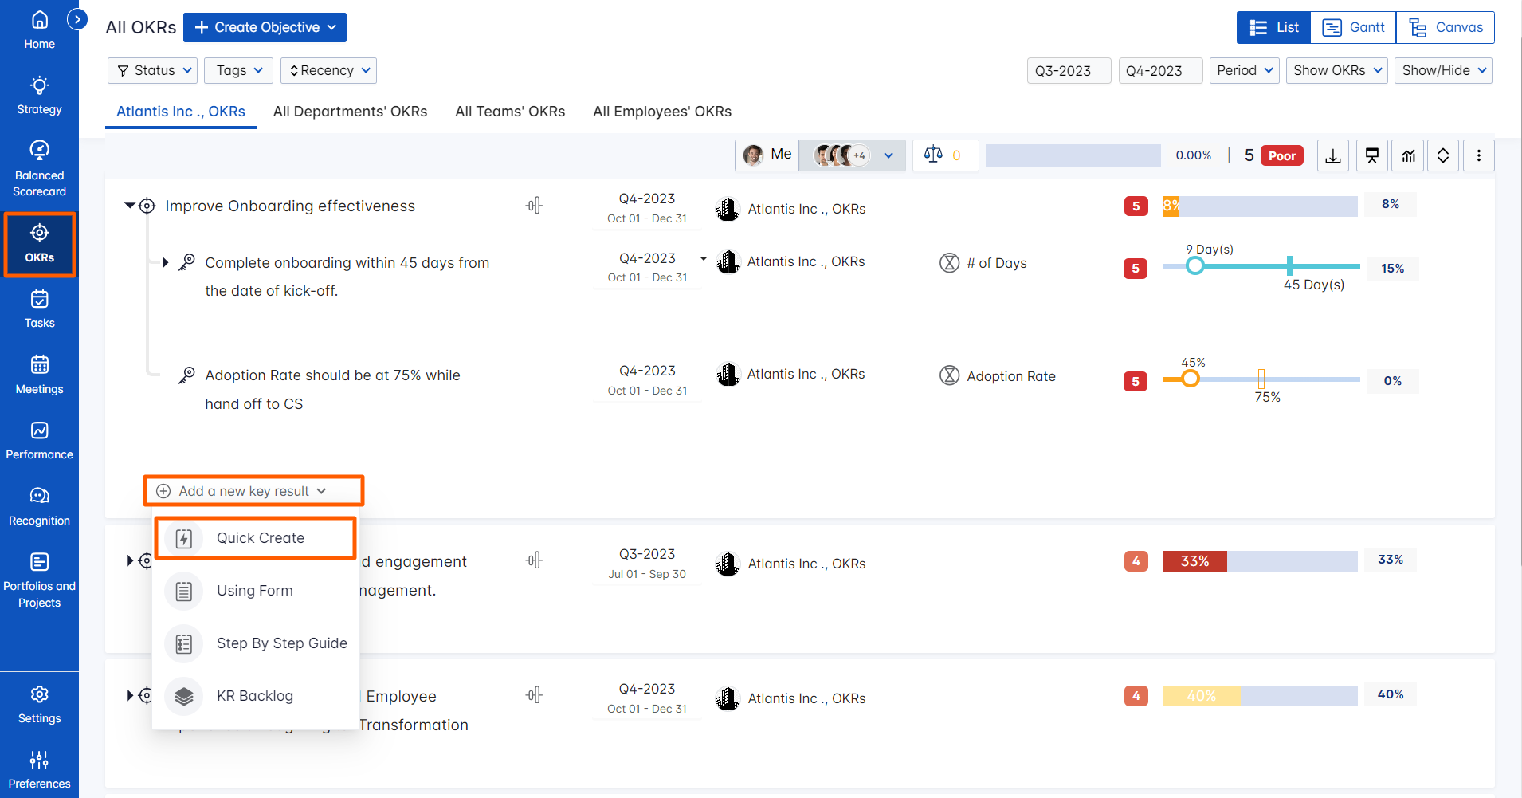This screenshot has height=798, width=1522.
Task: Toggle the Me filter with avatar
Action: pyautogui.click(x=767, y=155)
